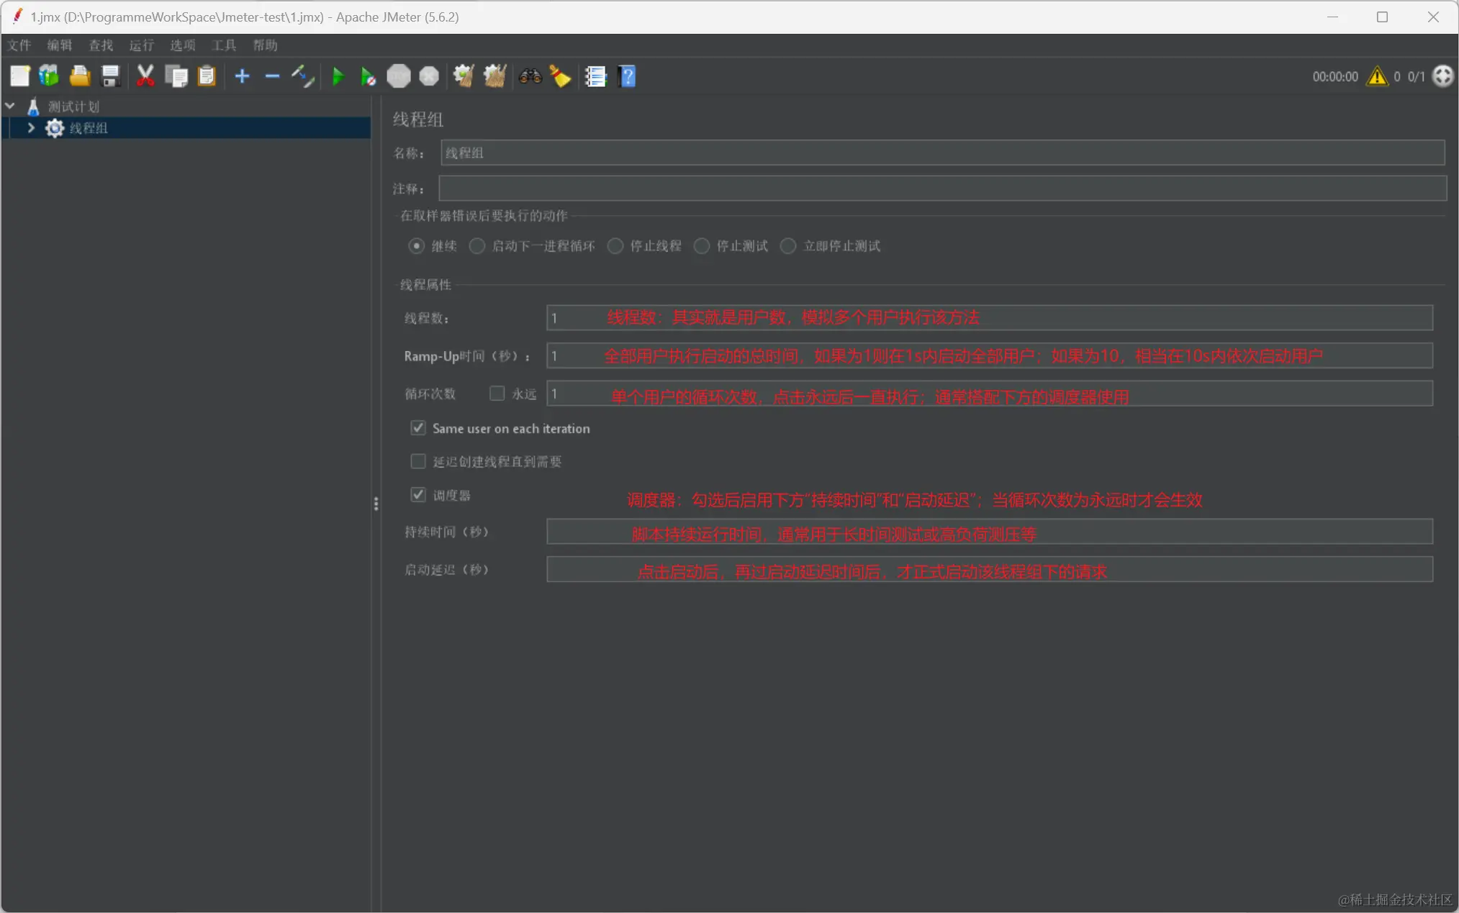Click the vertical split pane divider handle

[x=376, y=504]
